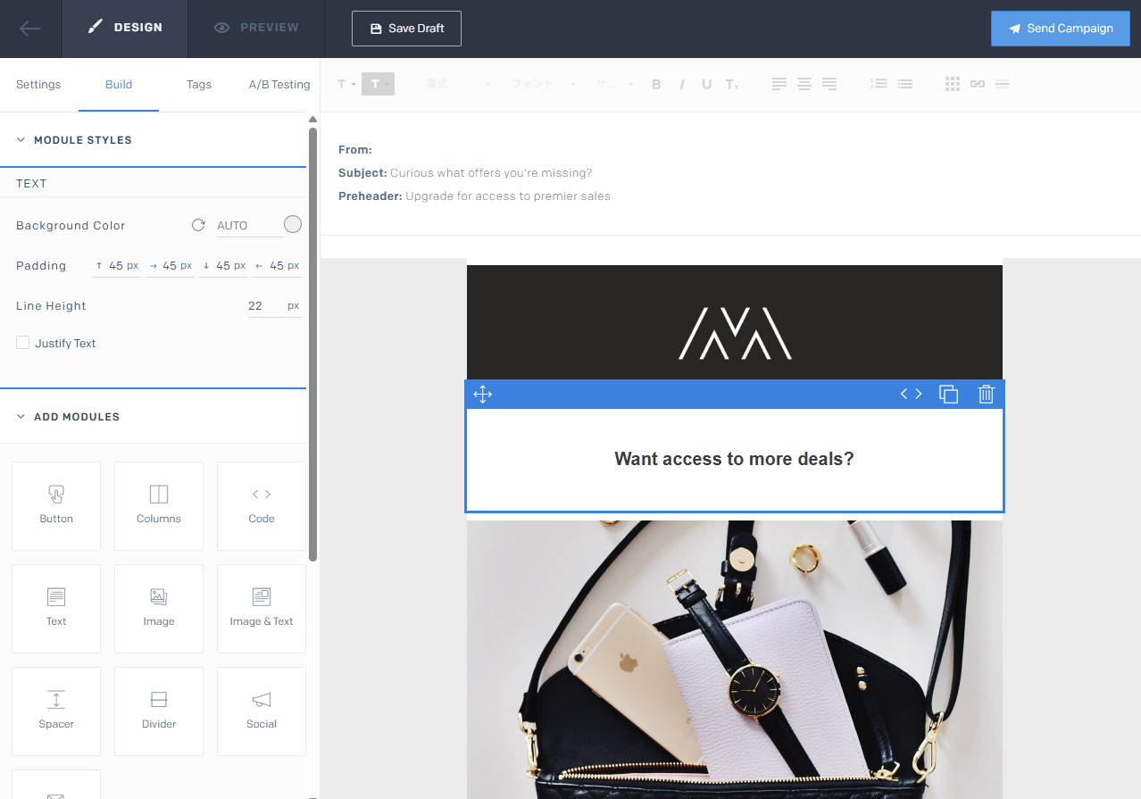This screenshot has width=1141, height=799.
Task: Edit the bottom padding value
Action: pos(223,266)
